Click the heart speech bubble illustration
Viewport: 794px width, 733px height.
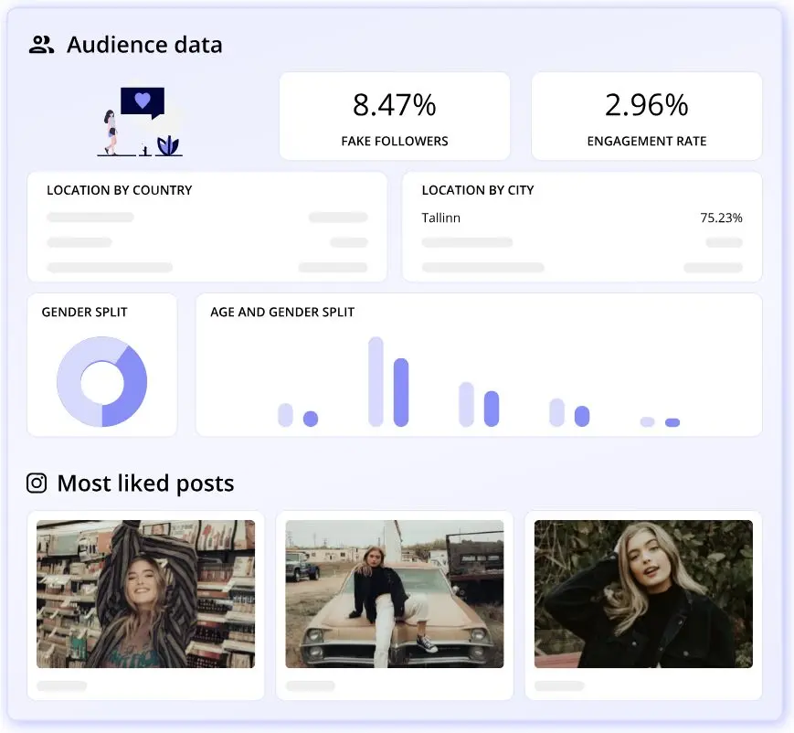[143, 101]
